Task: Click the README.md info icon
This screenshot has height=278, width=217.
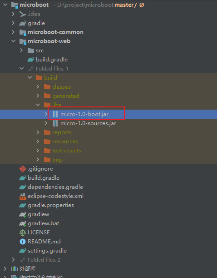Action: [x=23, y=242]
